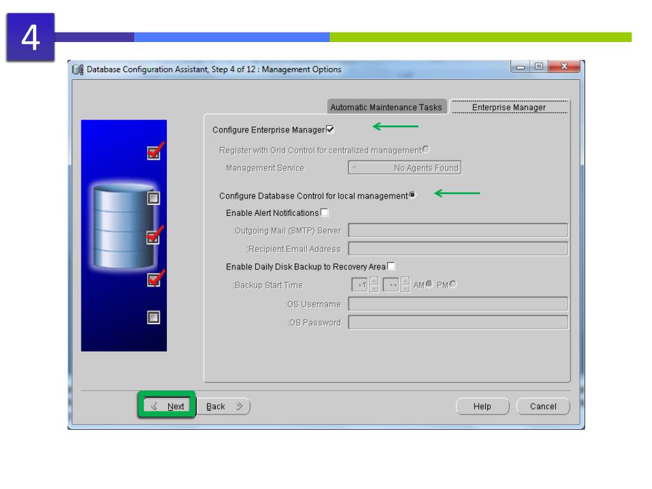
Task: Click OS Password field
Action: coord(458,322)
